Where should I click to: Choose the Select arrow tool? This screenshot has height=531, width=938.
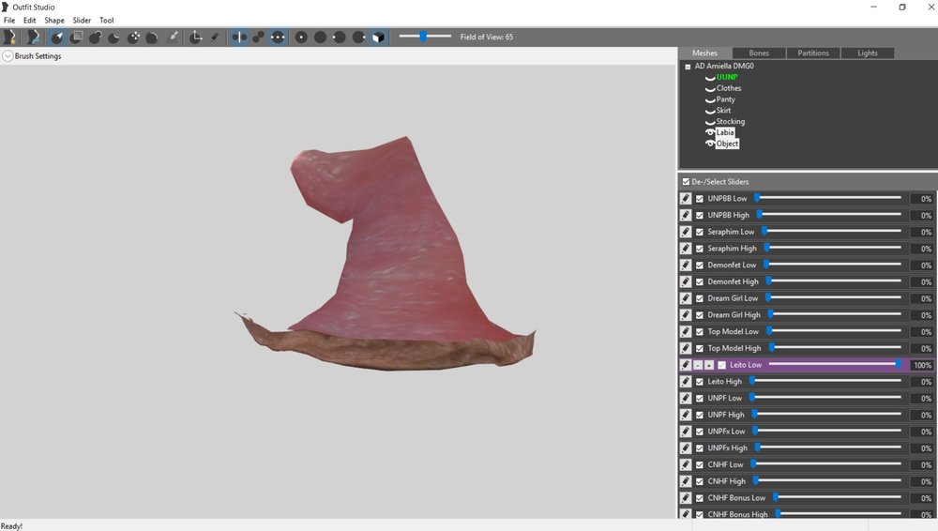coord(57,38)
